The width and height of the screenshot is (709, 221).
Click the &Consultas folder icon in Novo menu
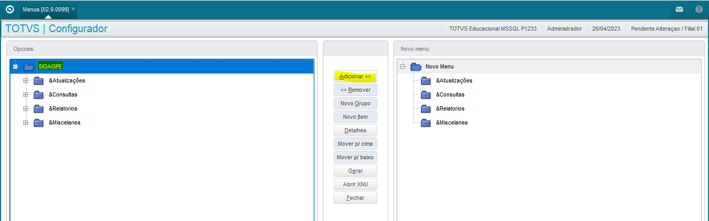tap(426, 94)
